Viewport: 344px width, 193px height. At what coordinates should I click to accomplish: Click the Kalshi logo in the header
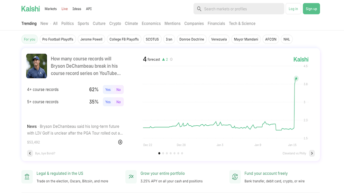(x=30, y=9)
